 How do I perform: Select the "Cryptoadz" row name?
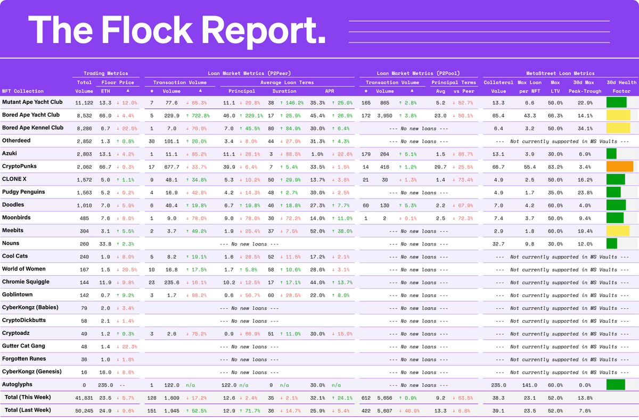17,333
